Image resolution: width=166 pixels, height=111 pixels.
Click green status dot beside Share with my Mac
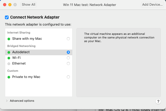pos(9,39)
